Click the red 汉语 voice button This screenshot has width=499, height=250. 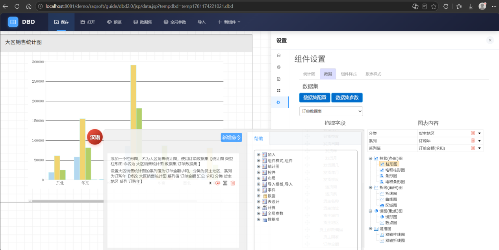95,137
